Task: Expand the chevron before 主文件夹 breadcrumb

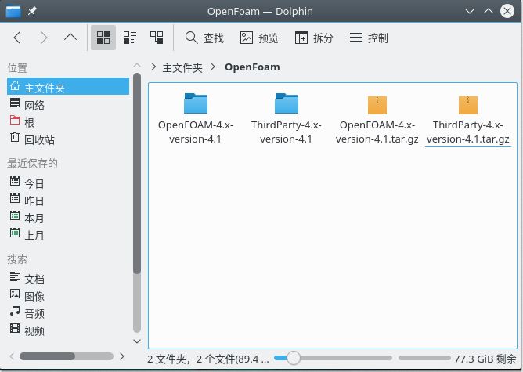Action: point(153,67)
